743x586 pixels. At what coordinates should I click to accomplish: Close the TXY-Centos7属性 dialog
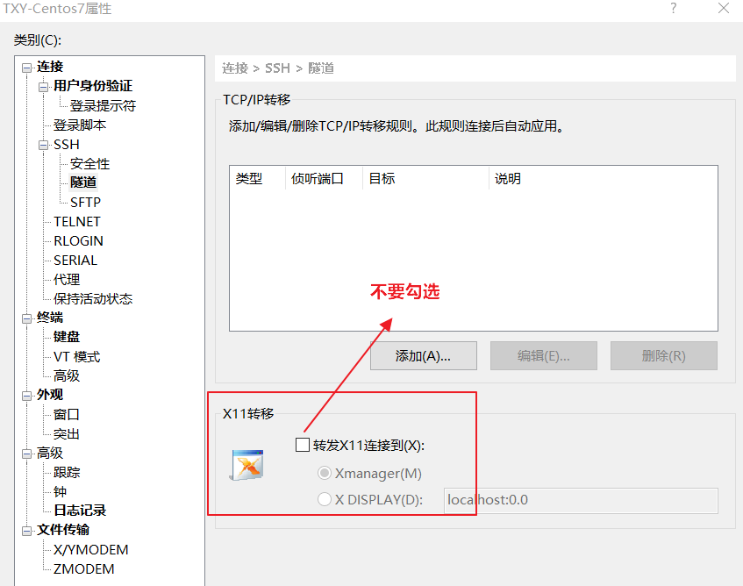point(724,8)
